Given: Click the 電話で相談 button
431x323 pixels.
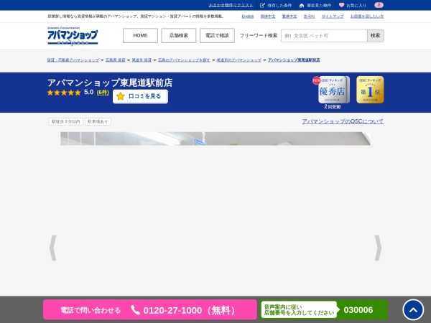Looking at the screenshot, I should 217,35.
